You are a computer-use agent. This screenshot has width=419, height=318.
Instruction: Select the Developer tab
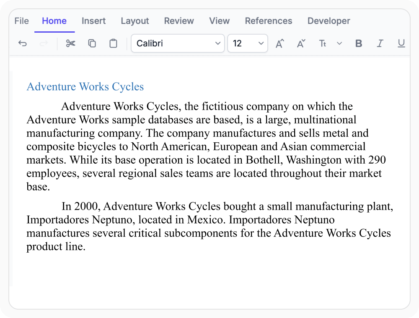[x=328, y=21]
